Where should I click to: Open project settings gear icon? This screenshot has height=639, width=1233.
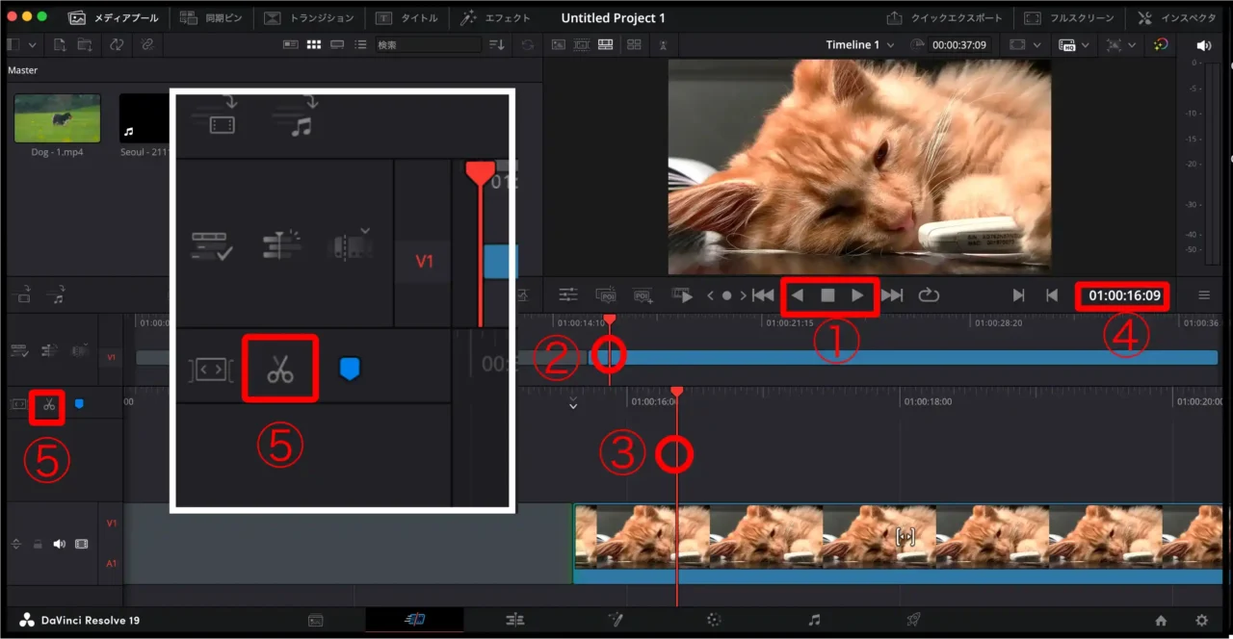[1201, 621]
